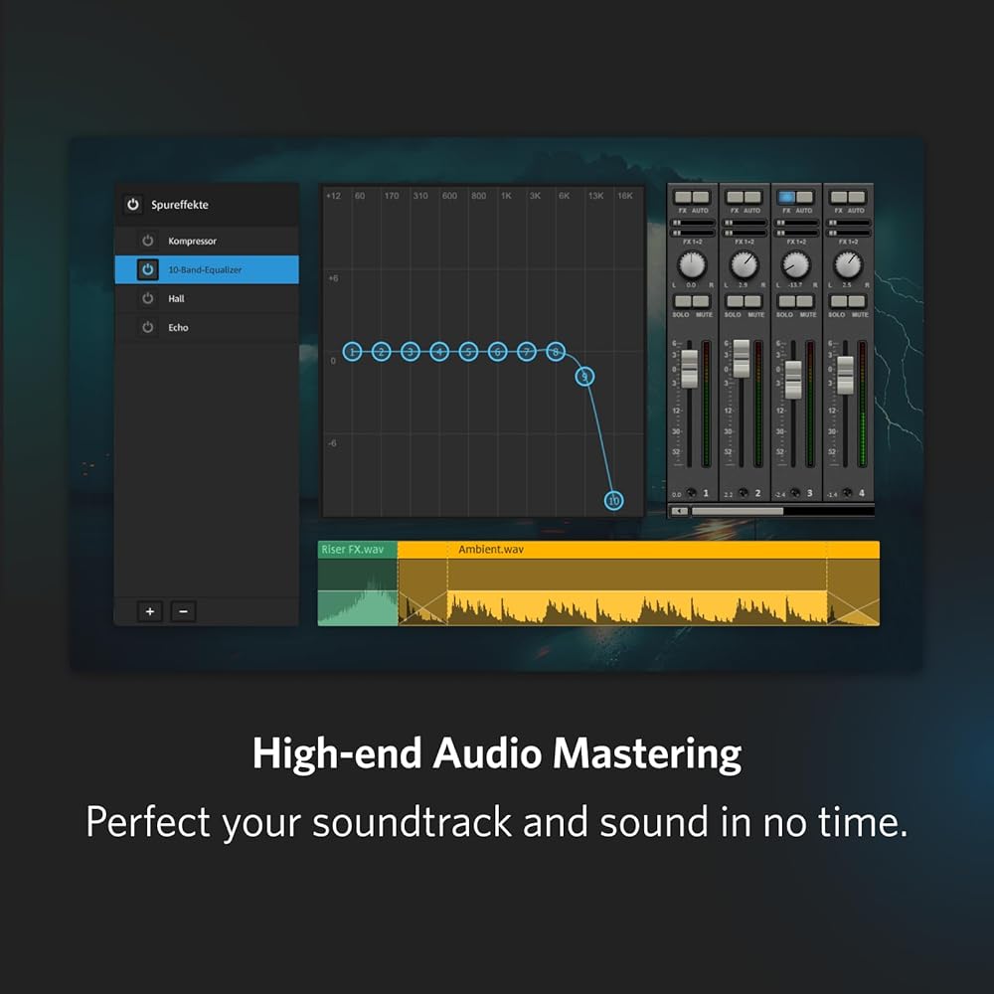Click the speaker icon below channel 2
The image size is (994, 994).
click(744, 493)
